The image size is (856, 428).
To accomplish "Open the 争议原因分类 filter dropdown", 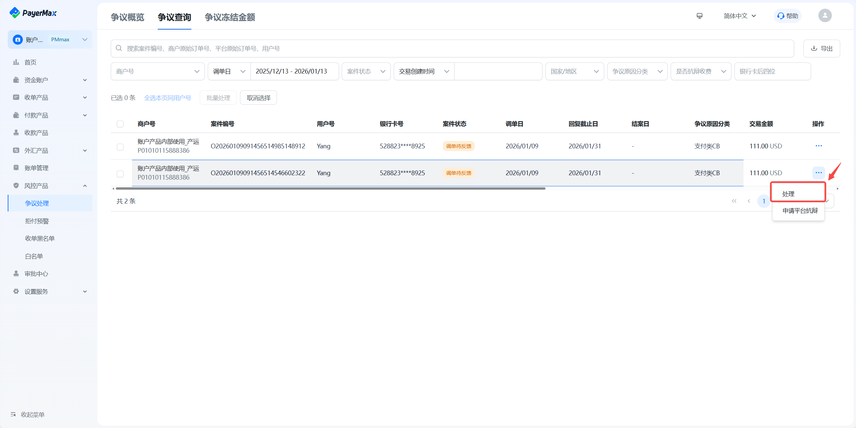I will tap(637, 72).
